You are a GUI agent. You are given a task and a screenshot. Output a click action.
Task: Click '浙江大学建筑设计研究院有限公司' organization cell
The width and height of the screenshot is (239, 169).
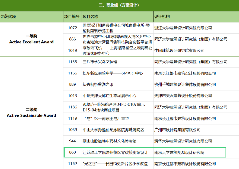(x=183, y=28)
